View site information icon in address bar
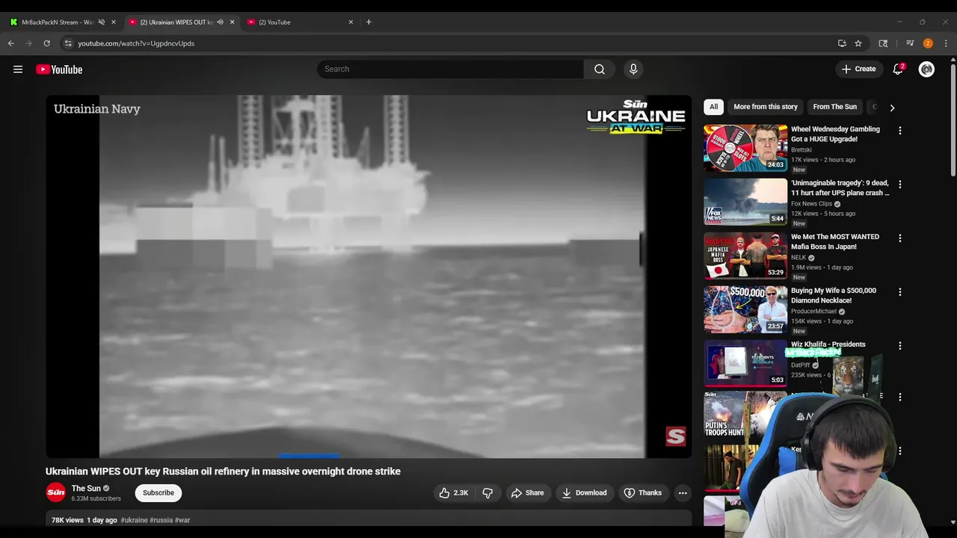The height and width of the screenshot is (538, 957). point(67,43)
